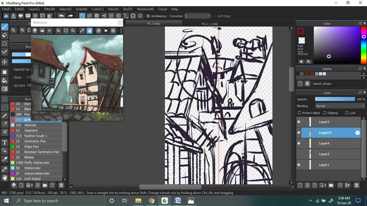
Task: Select the Eraser tool in left toolbar
Action: click(5, 35)
